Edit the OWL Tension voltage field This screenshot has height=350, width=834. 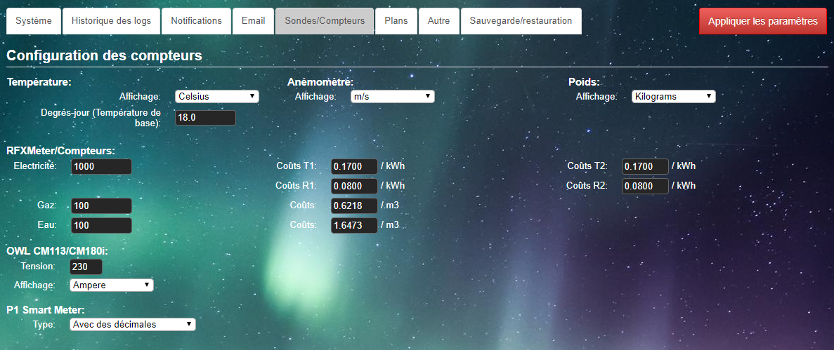click(x=86, y=267)
